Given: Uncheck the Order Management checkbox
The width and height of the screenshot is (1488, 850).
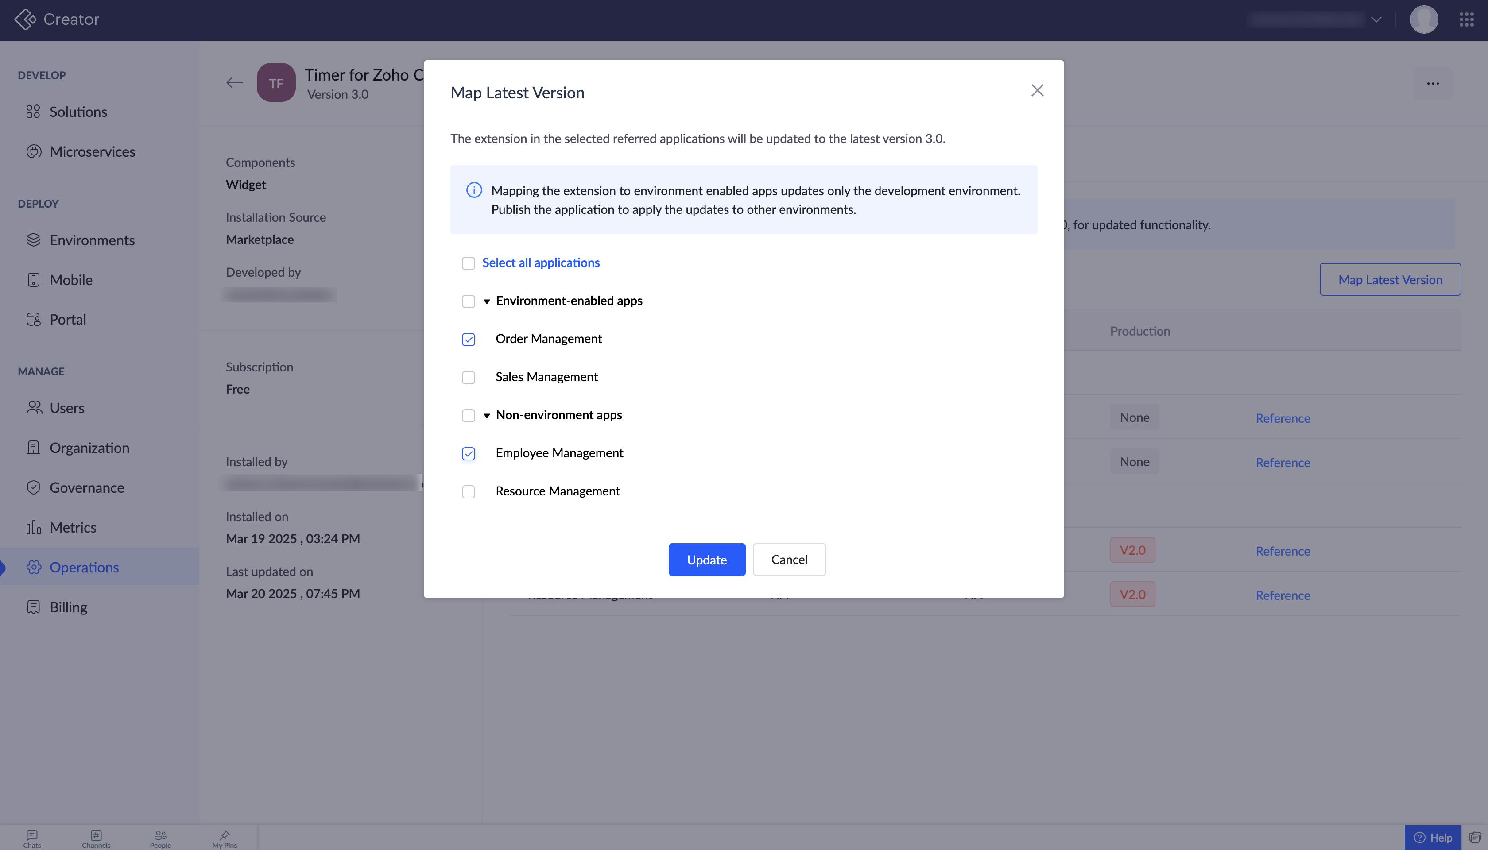Looking at the screenshot, I should click(469, 340).
